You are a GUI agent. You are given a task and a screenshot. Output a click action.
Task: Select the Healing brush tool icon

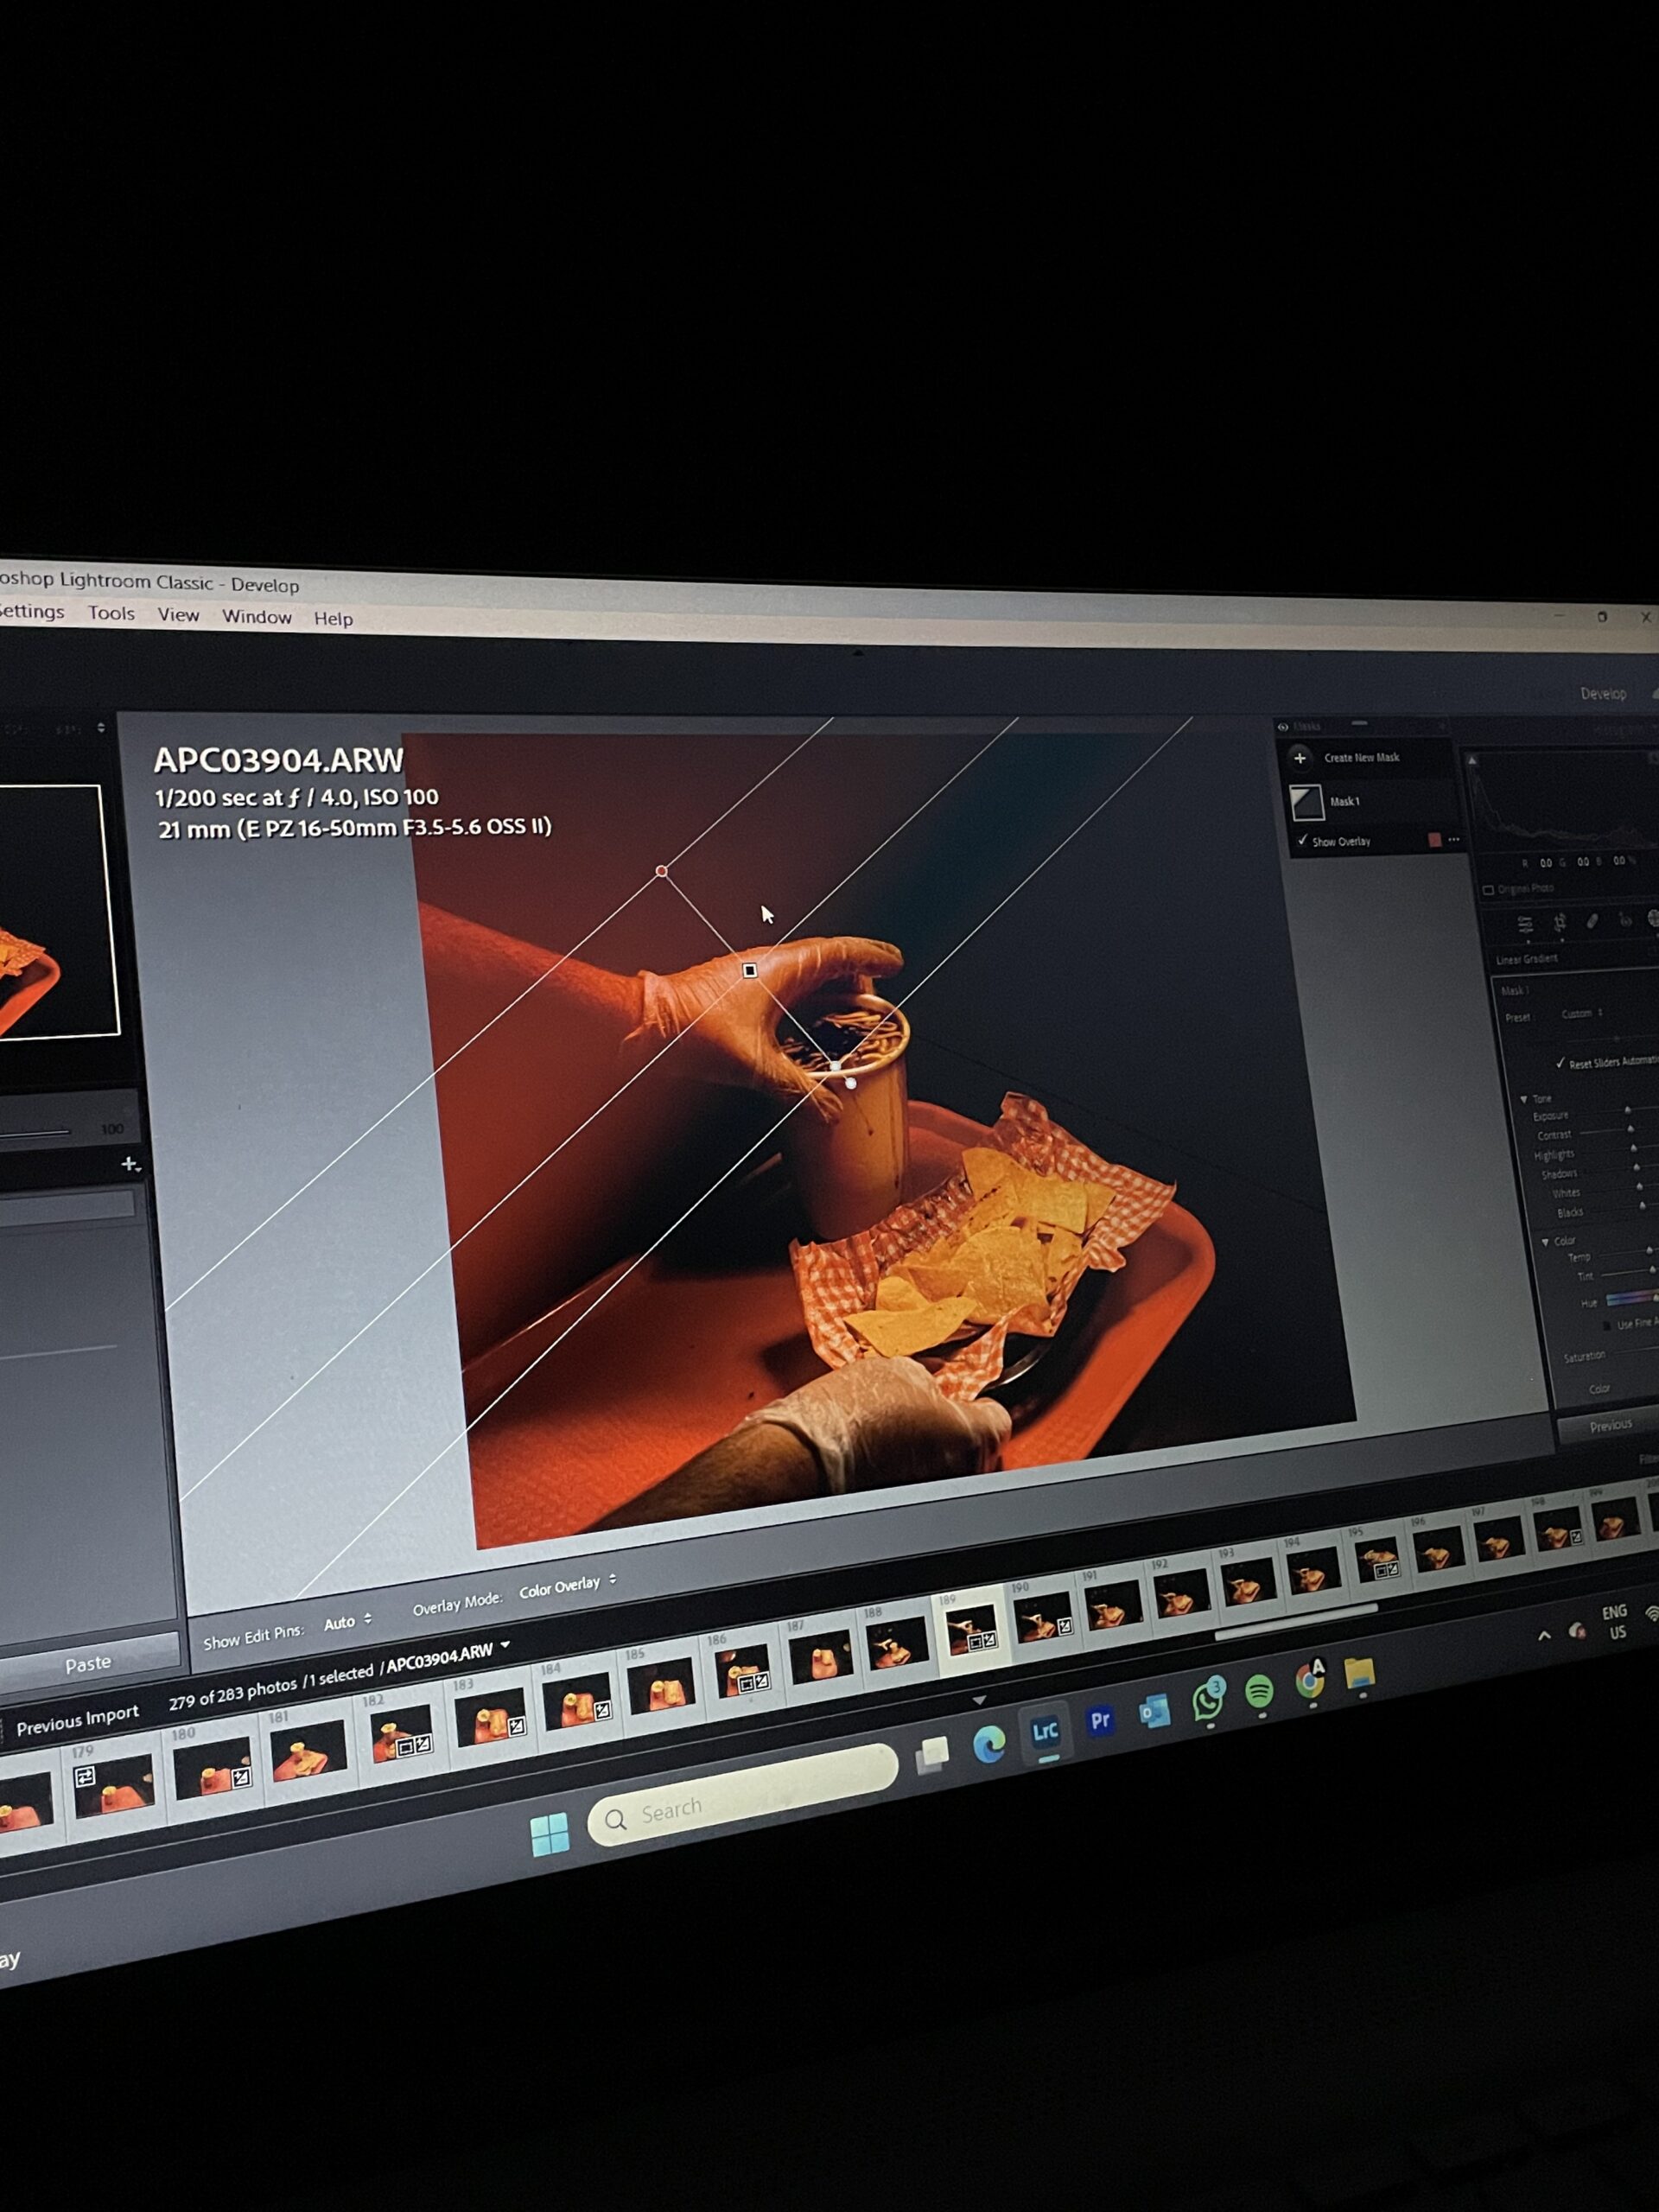click(1592, 921)
